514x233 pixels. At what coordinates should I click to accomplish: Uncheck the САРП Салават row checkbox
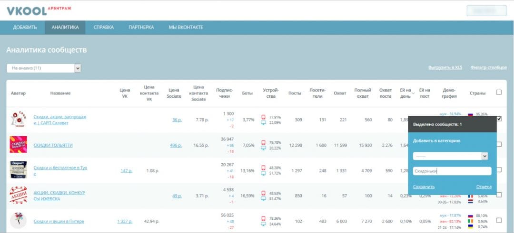pyautogui.click(x=499, y=119)
